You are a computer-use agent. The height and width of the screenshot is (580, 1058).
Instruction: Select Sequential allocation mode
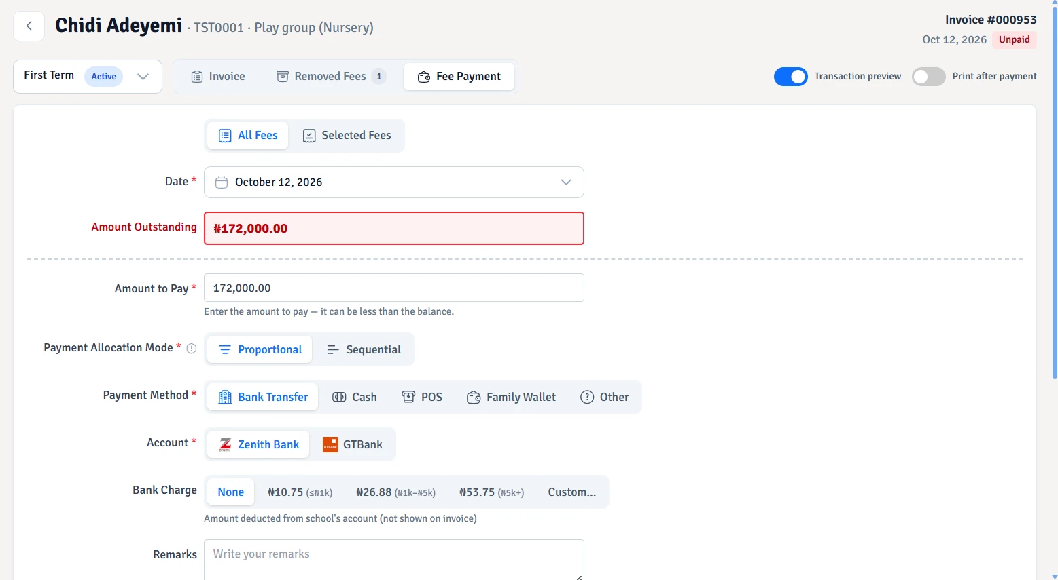click(x=364, y=349)
